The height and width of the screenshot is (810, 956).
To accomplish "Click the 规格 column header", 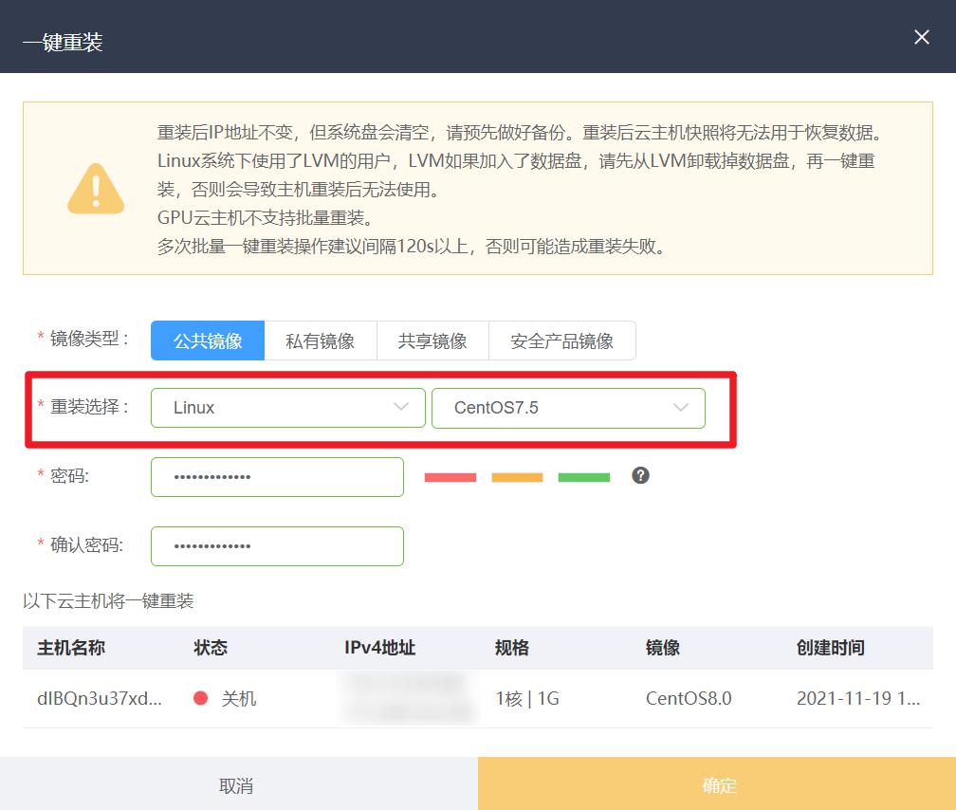I will [x=512, y=647].
